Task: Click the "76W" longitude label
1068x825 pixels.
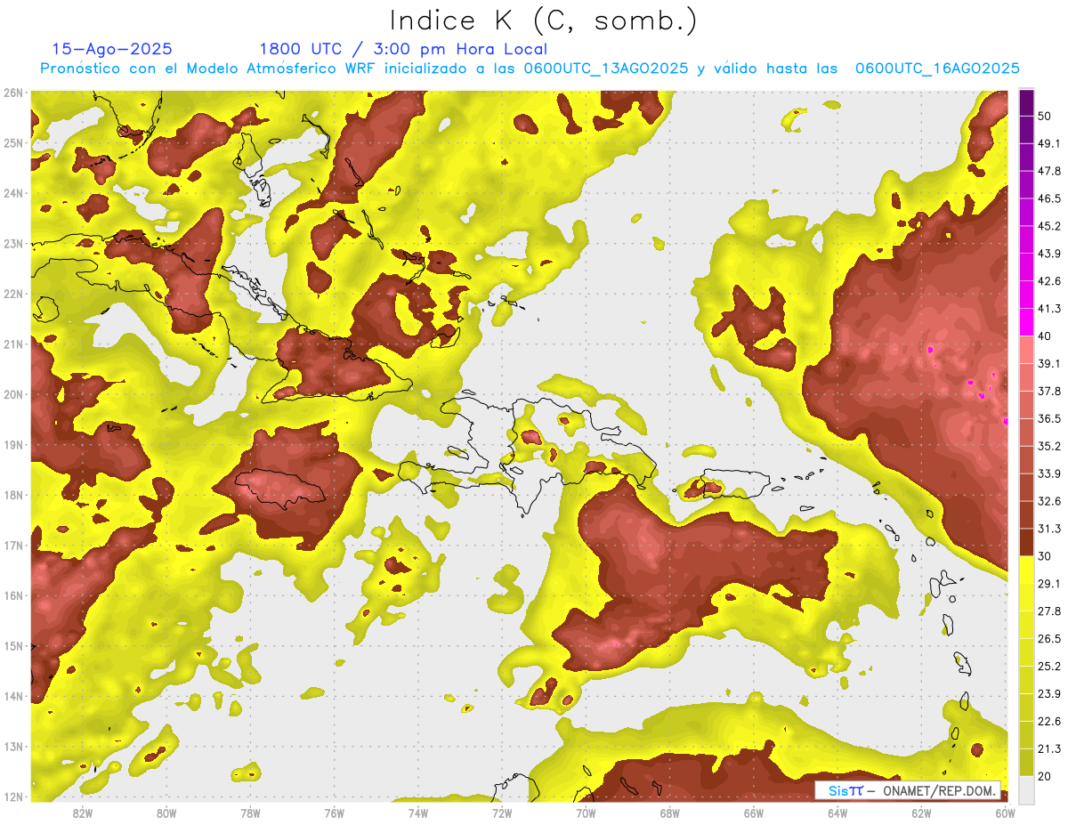Action: coord(335,813)
